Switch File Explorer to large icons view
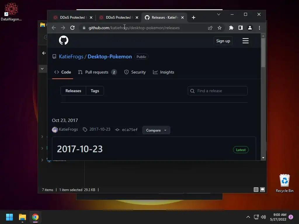Screen dimensions: 299x224 pos(263,190)
